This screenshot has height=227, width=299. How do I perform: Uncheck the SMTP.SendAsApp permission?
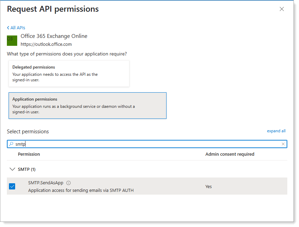12,186
